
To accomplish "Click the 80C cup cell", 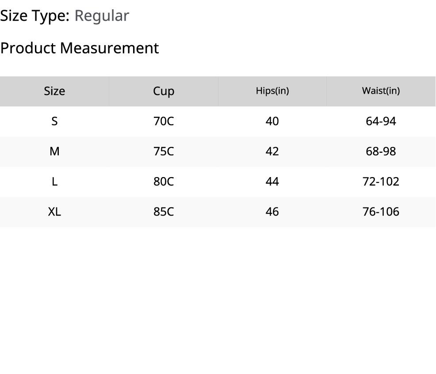I will (x=164, y=181).
